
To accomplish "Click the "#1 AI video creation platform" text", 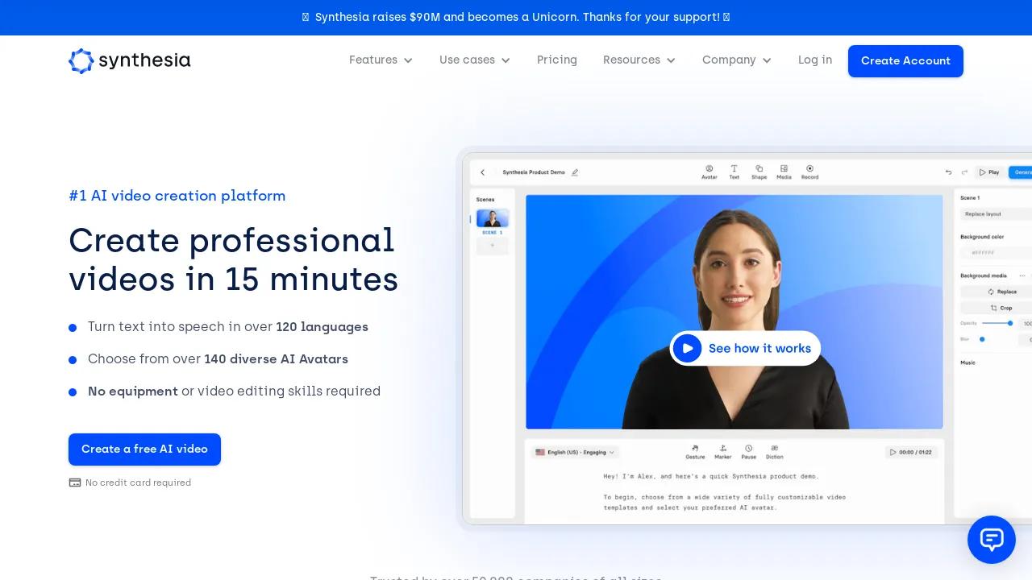I will [x=177, y=196].
